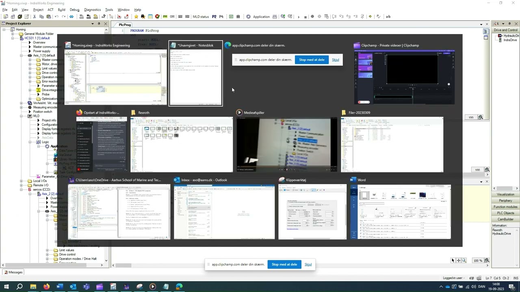Open the File menu
This screenshot has width=520, height=292.
click(5, 10)
